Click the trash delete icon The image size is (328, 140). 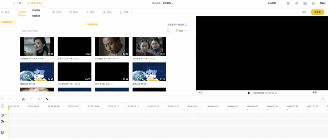[x=39, y=99]
